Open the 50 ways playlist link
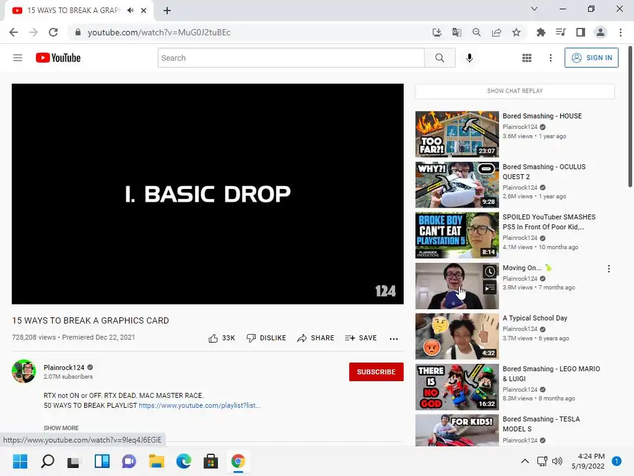634x476 pixels. pyautogui.click(x=200, y=405)
